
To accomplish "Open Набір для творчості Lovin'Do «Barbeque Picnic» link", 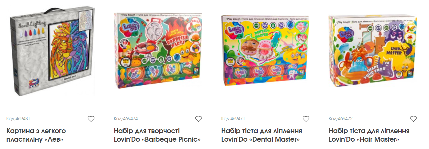I will tap(157, 135).
